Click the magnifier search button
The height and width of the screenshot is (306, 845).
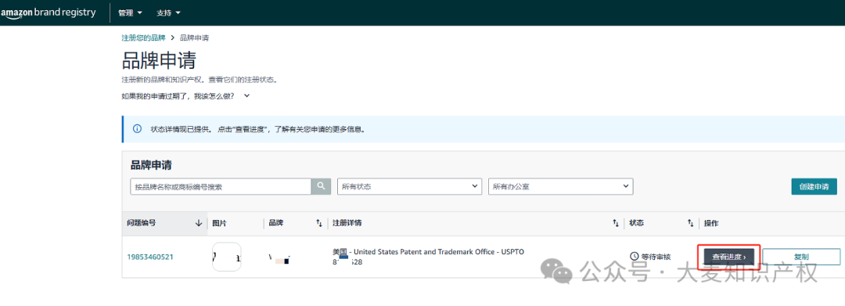tap(321, 186)
